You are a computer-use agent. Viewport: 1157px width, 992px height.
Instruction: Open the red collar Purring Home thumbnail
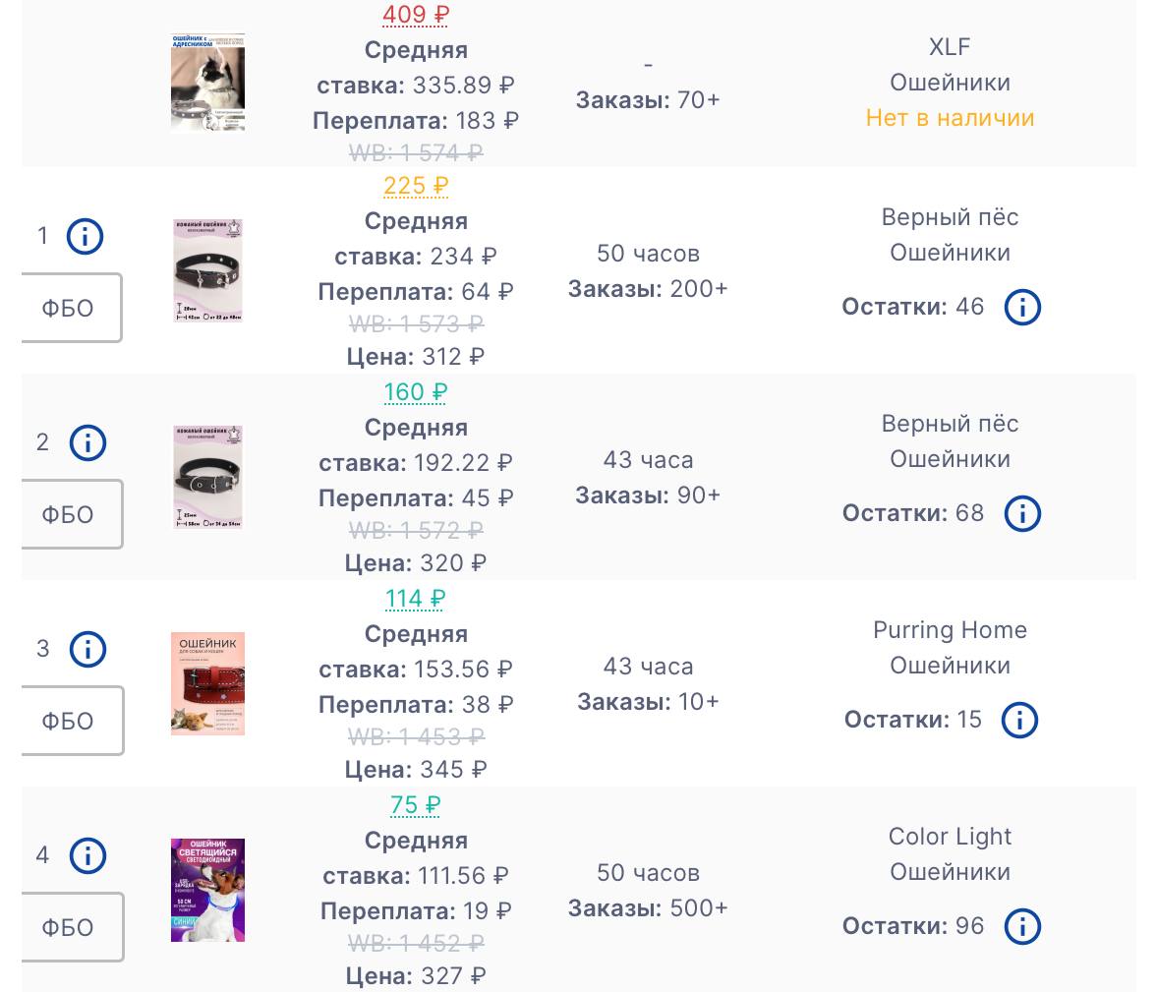point(207,684)
